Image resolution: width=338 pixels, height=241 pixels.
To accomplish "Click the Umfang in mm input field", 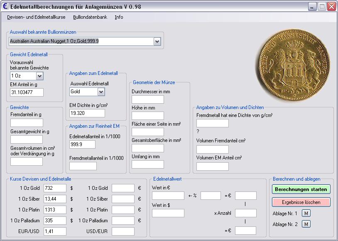I will coord(148,164).
